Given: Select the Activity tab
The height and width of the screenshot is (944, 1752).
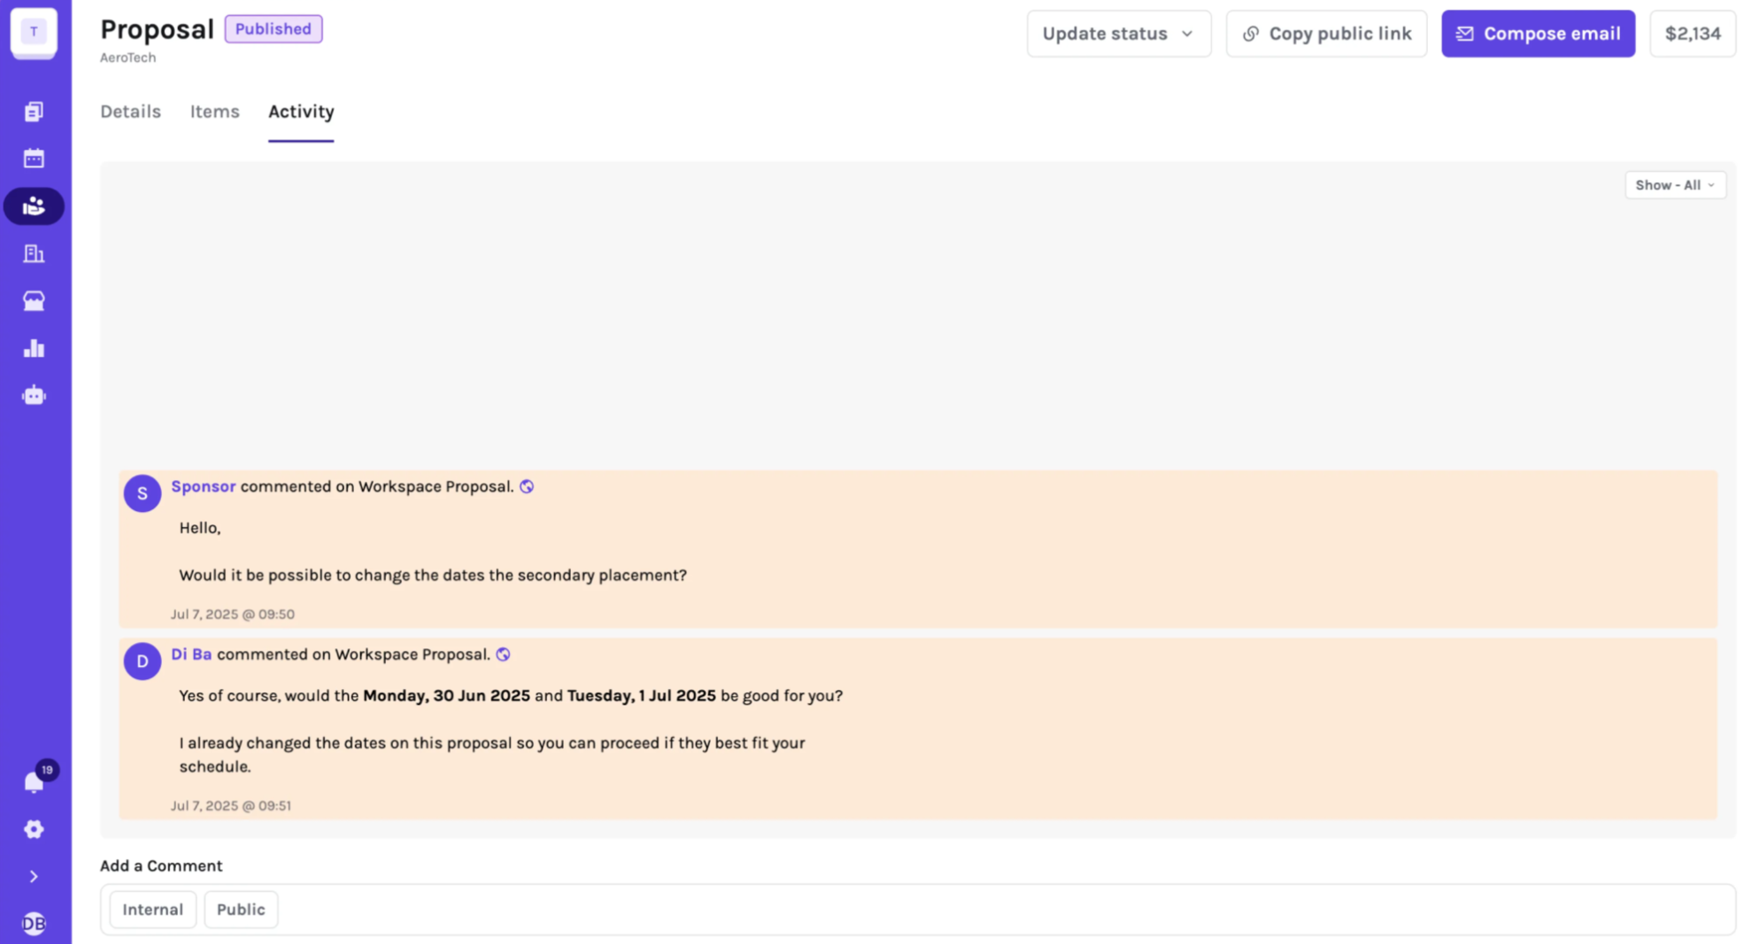Looking at the screenshot, I should tap(301, 112).
